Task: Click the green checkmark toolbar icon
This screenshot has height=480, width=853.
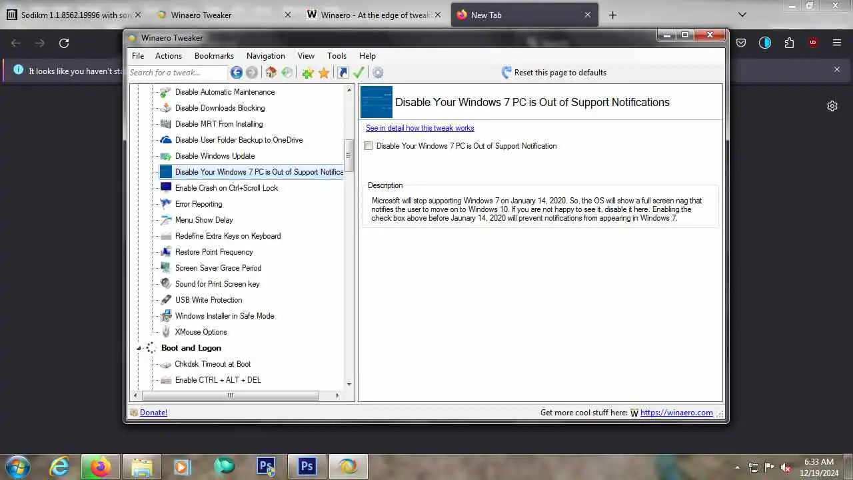Action: [359, 73]
